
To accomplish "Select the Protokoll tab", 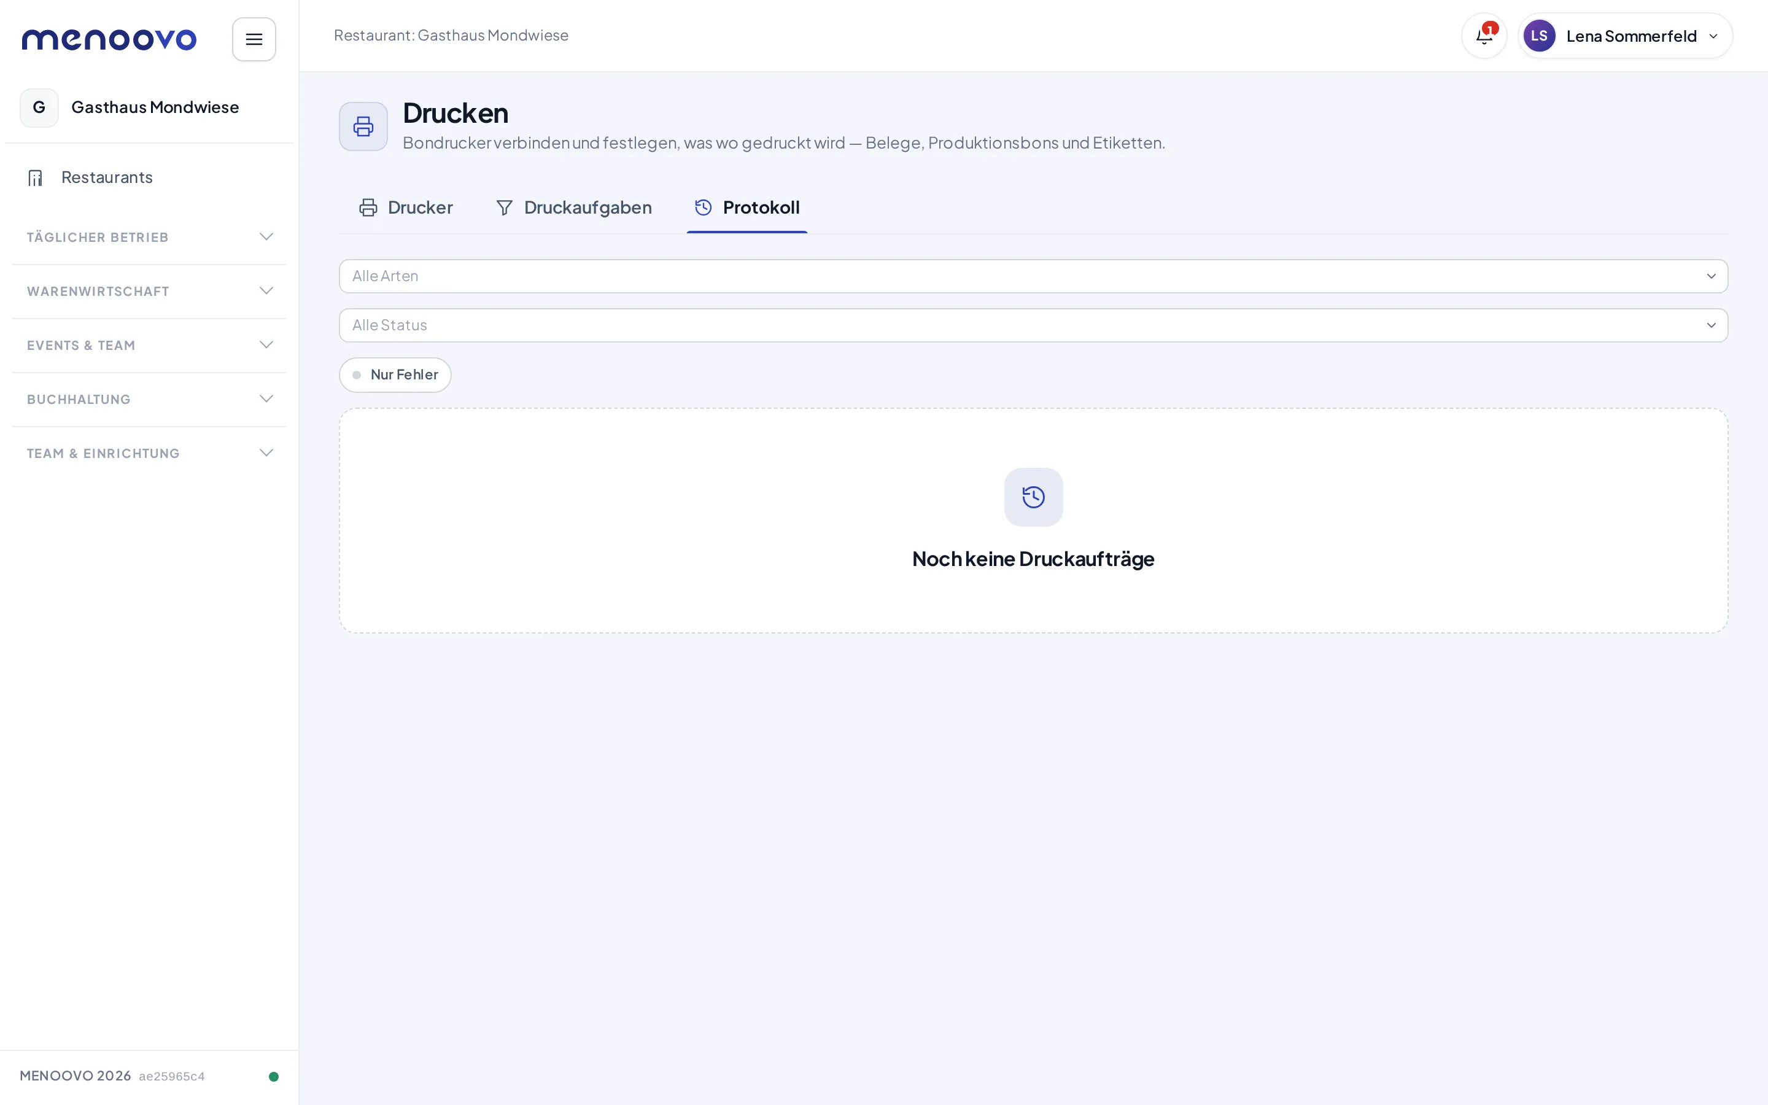I will click(x=746, y=207).
